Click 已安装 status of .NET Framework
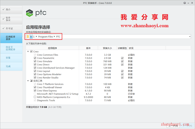 131,94
